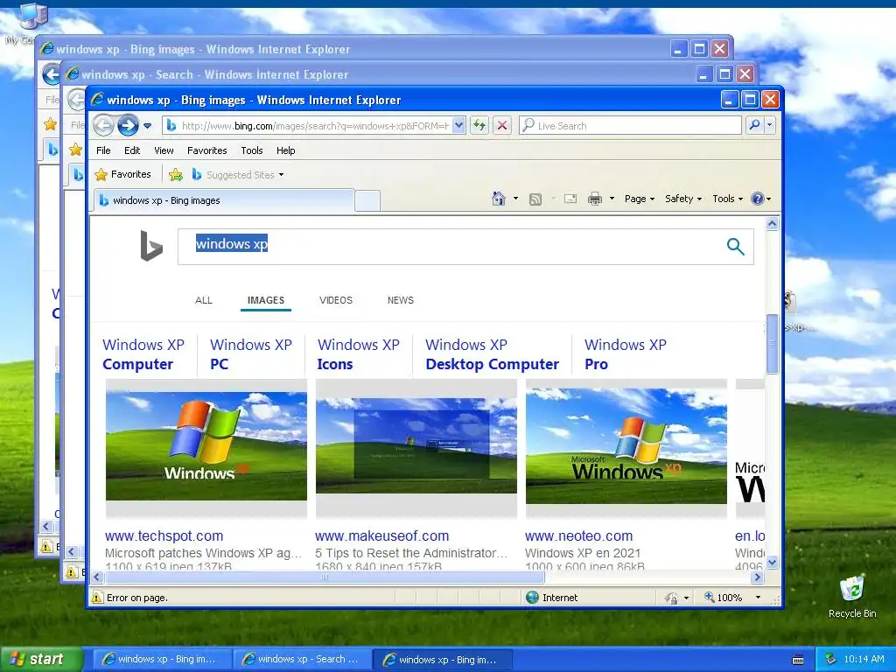Viewport: 896px width, 672px height.
Task: Open the Help menu
Action: 286,150
